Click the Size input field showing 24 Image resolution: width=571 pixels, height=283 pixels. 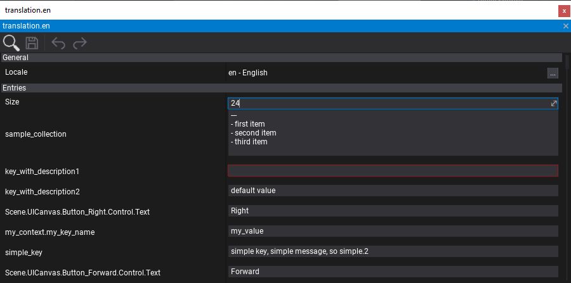393,104
